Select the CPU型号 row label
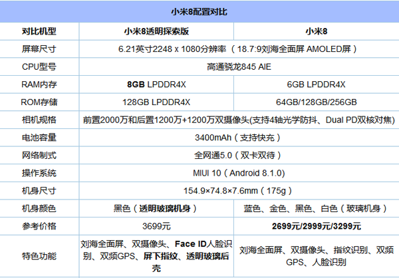 [x=39, y=67]
